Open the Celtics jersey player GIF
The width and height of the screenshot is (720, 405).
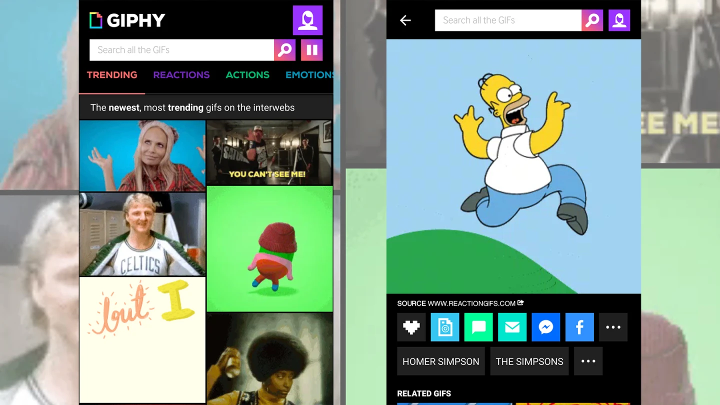[x=142, y=234]
